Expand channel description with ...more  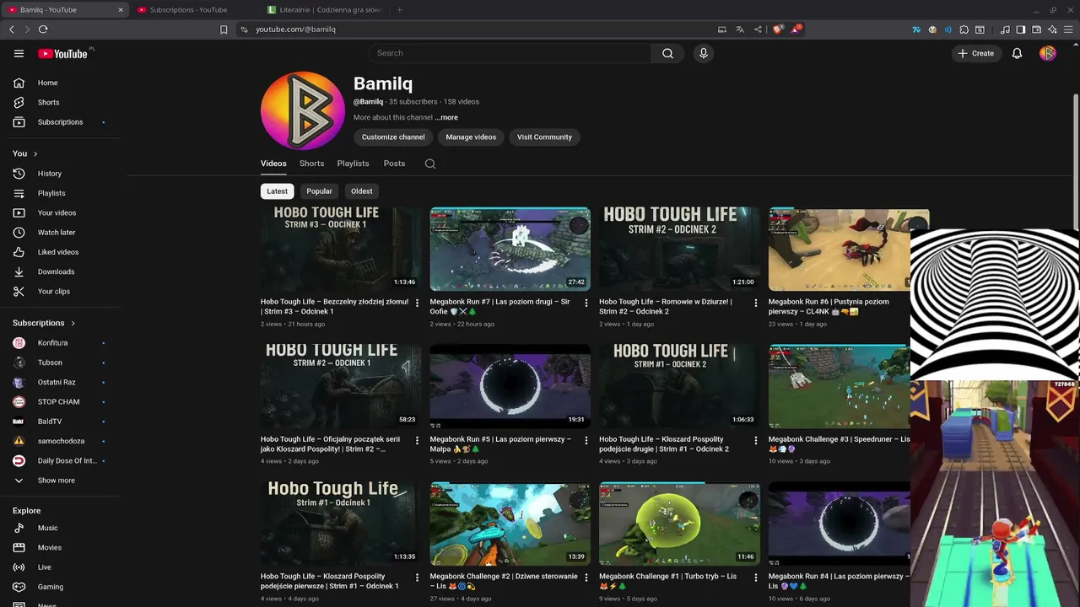pos(447,118)
